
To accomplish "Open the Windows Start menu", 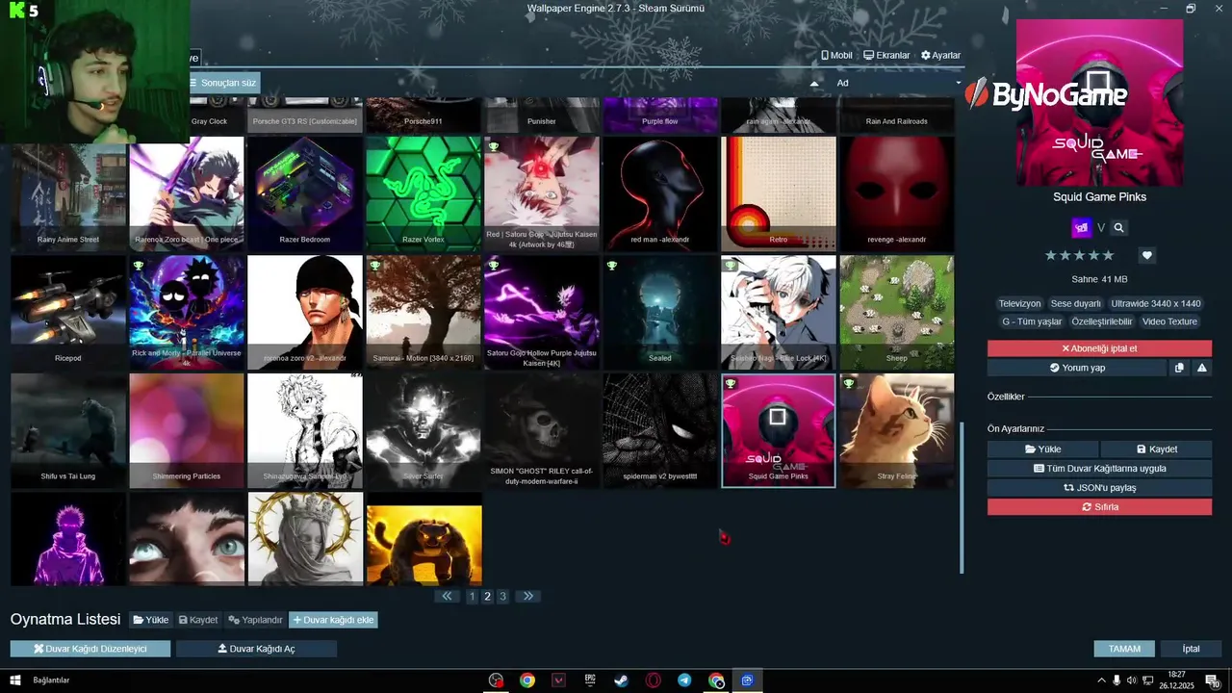I will (x=14, y=680).
